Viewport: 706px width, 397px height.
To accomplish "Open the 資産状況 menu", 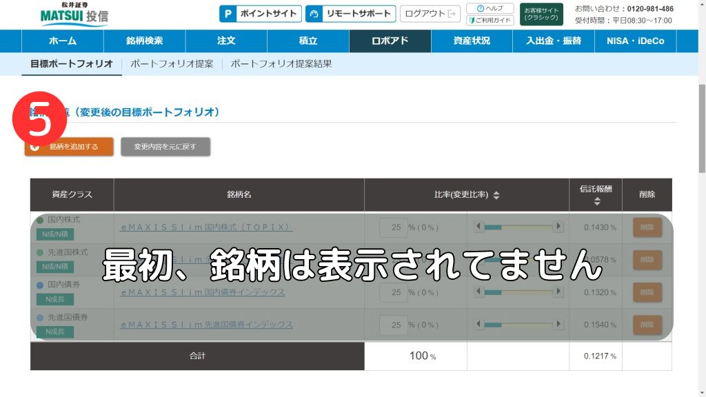I will tap(472, 41).
